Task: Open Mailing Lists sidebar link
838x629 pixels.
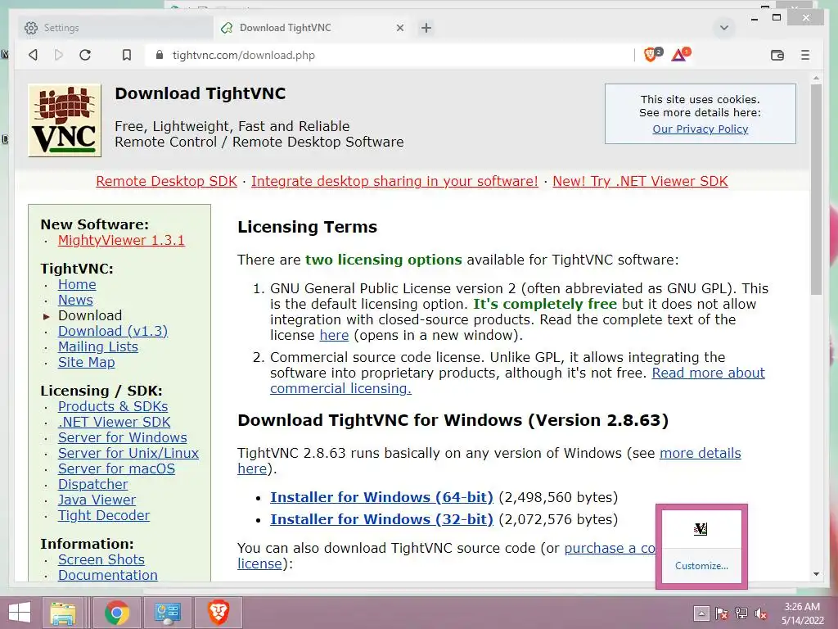Action: (98, 346)
